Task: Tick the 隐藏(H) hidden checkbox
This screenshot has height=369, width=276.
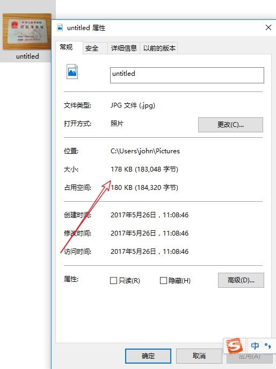Action: coord(163,280)
